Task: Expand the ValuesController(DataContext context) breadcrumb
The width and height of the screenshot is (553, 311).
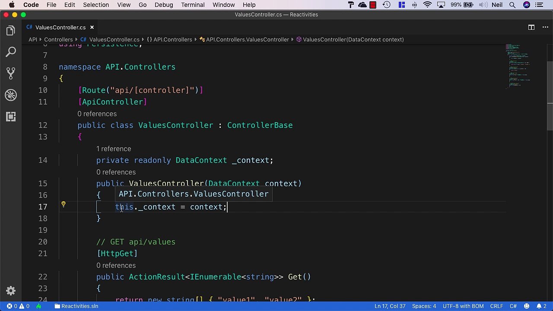Action: (350, 39)
